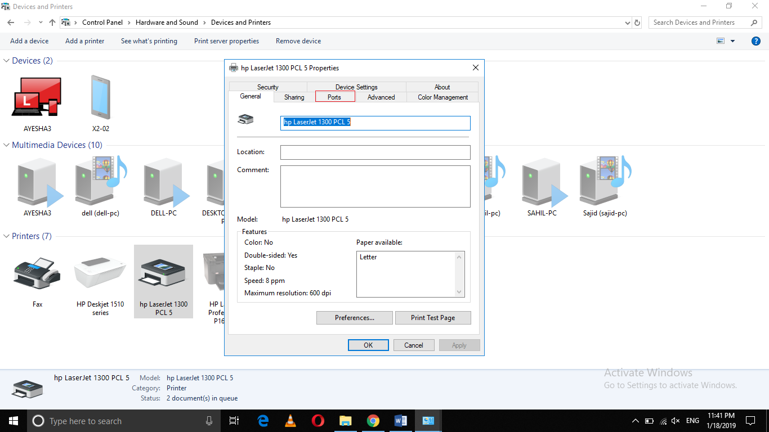Click inside the Location input field
This screenshot has width=769, height=432.
(375, 152)
